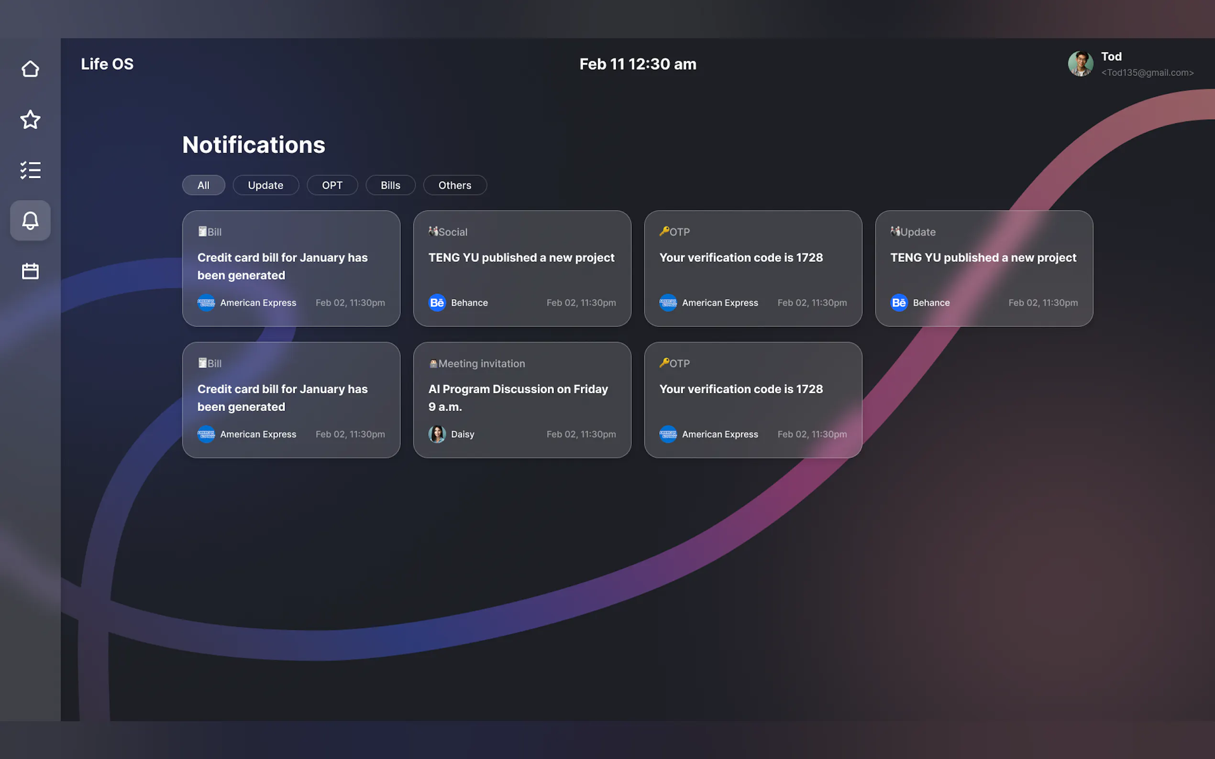The image size is (1215, 759).
Task: Select the Notifications bell icon
Action: pos(30,220)
